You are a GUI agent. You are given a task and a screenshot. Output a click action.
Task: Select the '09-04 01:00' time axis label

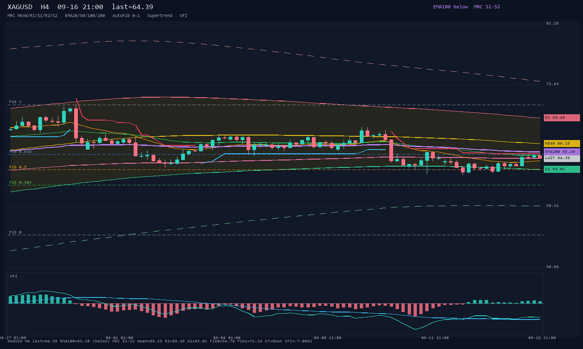[x=227, y=338]
